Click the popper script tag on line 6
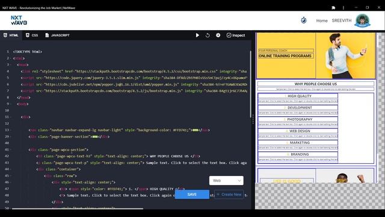This screenshot has height=217, width=385. click(134, 84)
